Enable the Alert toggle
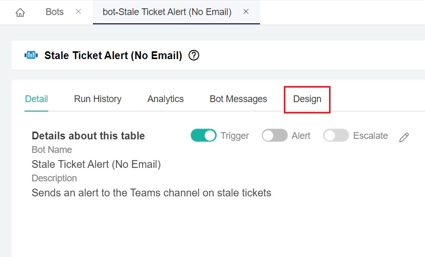Viewport: 425px width, 257px height. pos(275,136)
